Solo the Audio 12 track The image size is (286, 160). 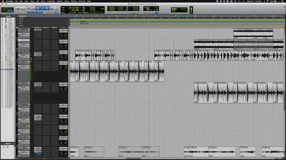pyautogui.click(x=25, y=85)
